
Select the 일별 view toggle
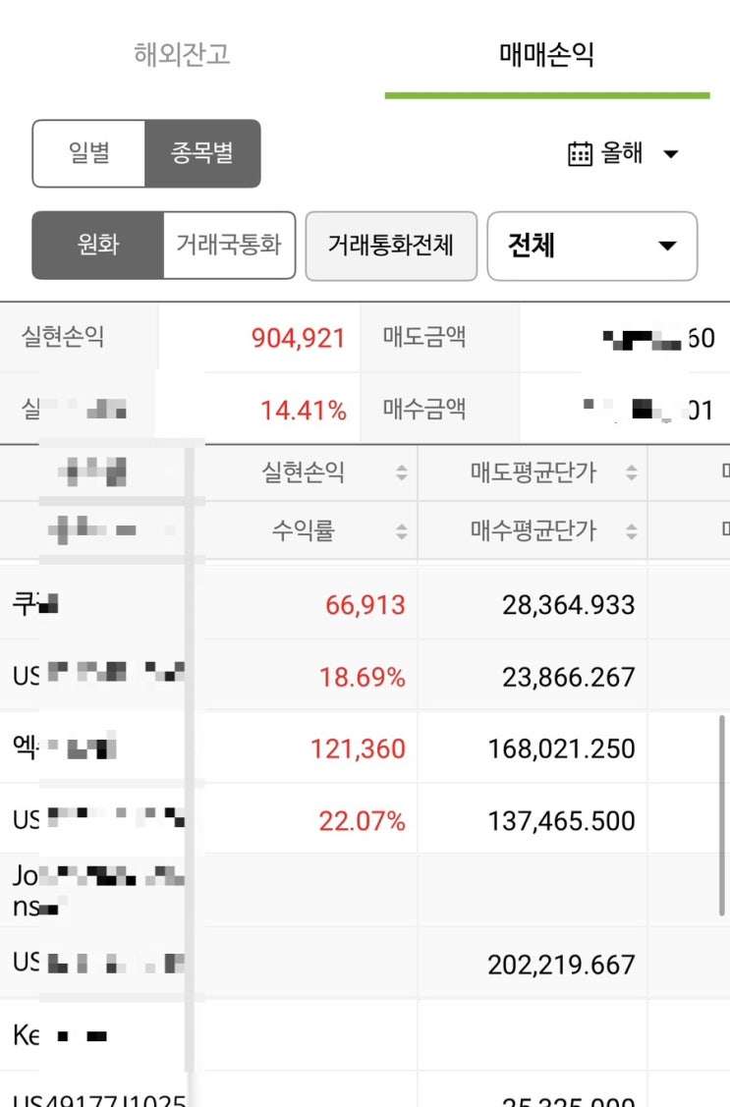pos(89,153)
